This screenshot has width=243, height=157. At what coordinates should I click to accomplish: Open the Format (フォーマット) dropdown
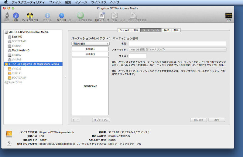tap(178, 50)
